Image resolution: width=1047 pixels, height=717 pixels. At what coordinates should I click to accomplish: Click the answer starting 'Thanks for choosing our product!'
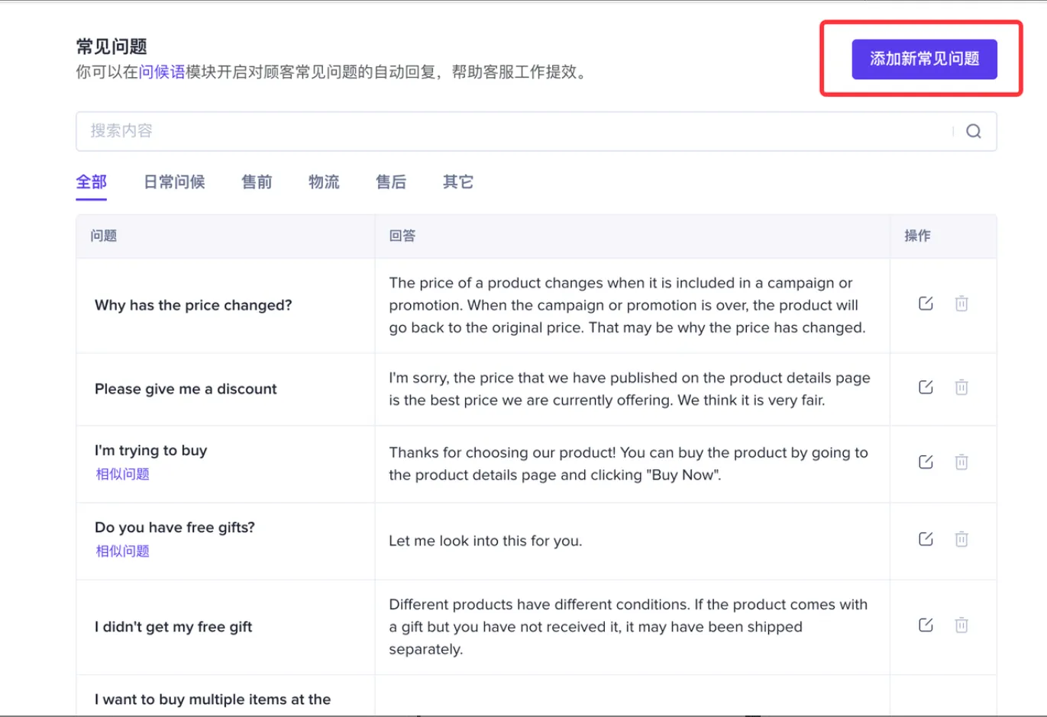(x=629, y=464)
